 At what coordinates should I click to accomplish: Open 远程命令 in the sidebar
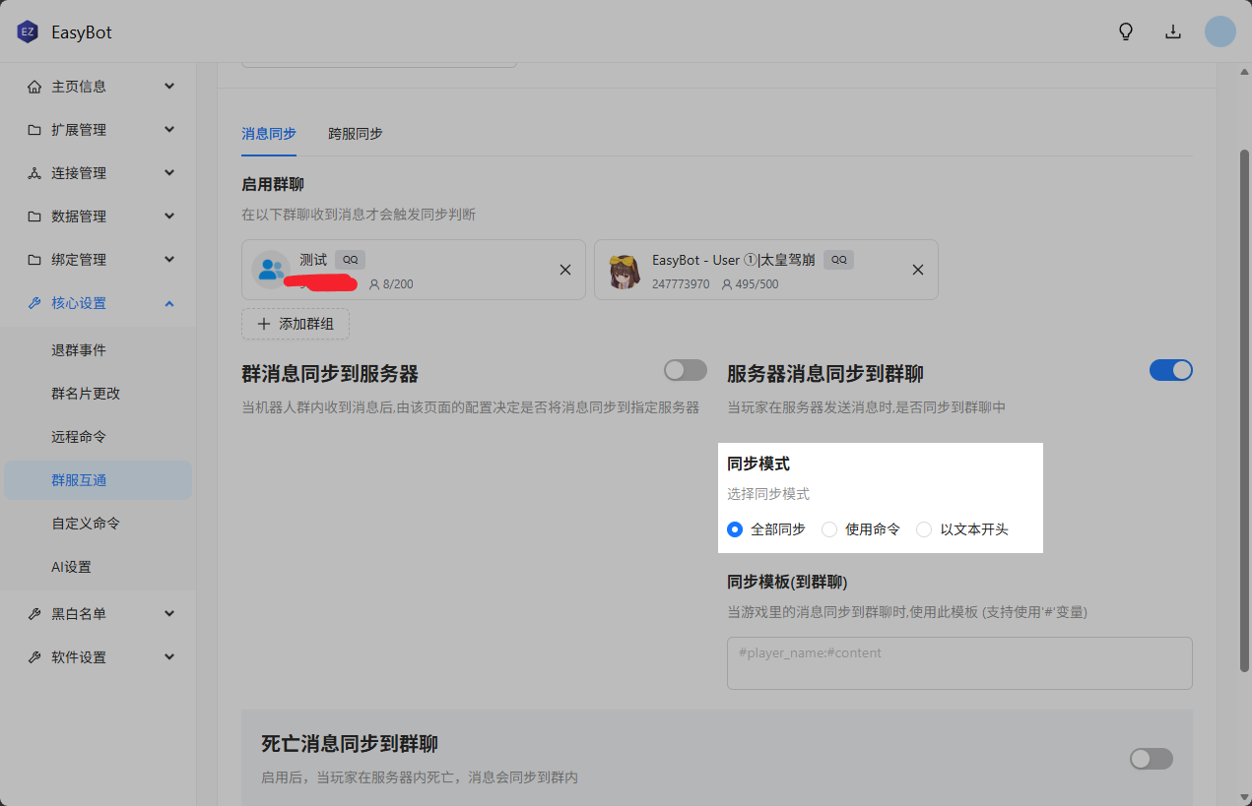(x=79, y=437)
